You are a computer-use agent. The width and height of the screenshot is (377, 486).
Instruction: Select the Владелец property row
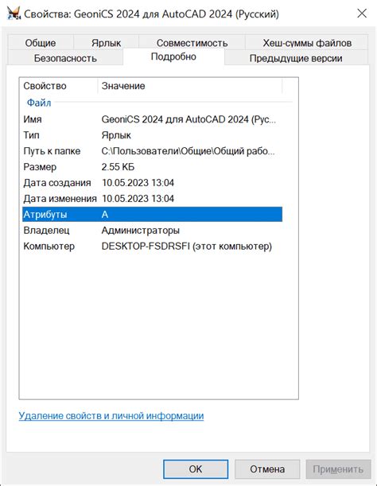pyautogui.click(x=152, y=231)
